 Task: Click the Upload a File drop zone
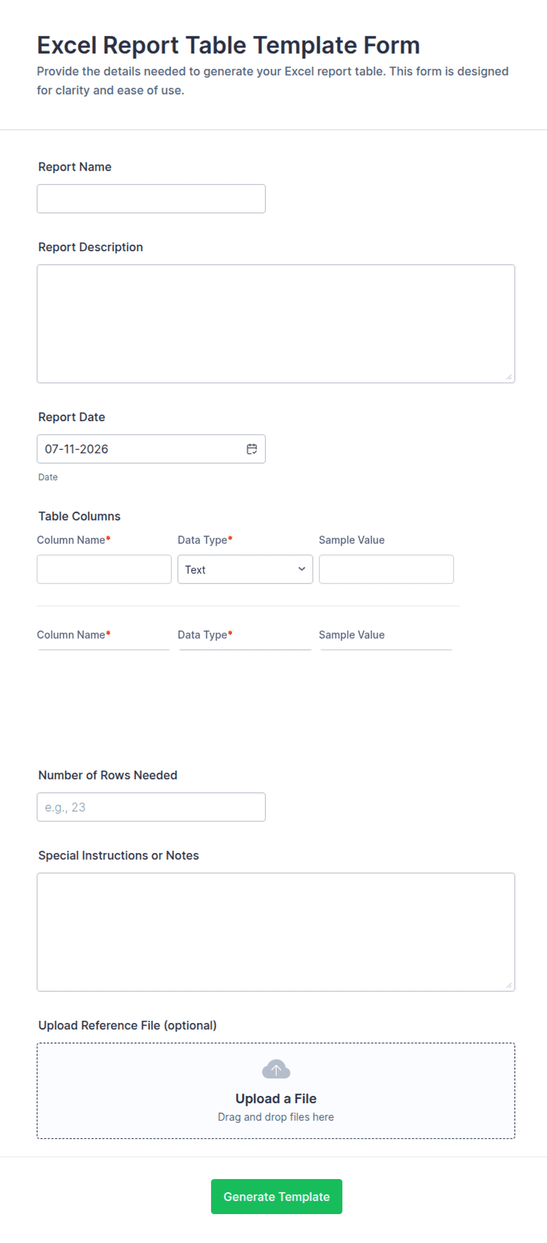coord(276,1091)
